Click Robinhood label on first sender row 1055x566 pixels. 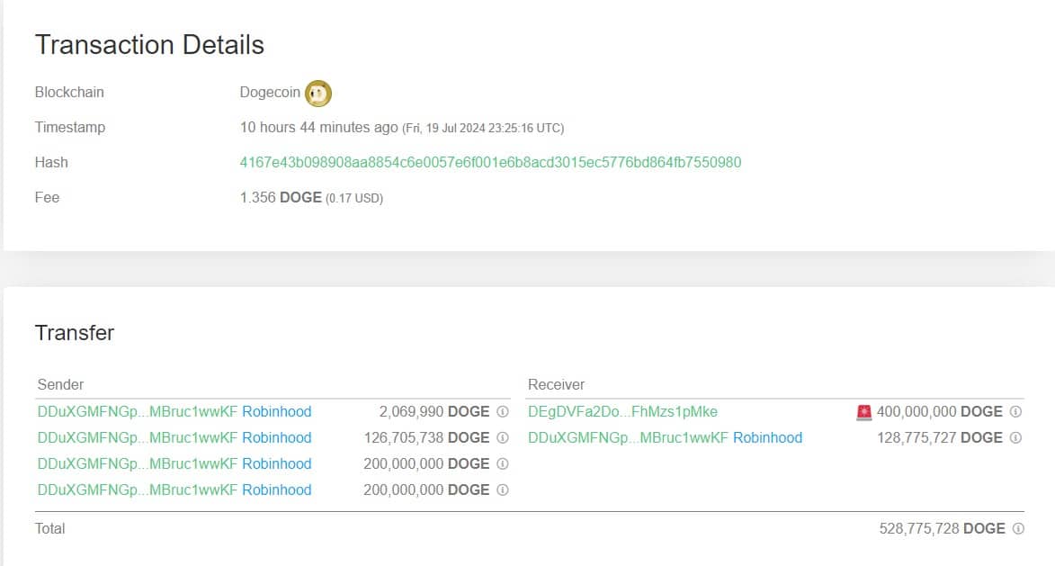[x=277, y=412]
